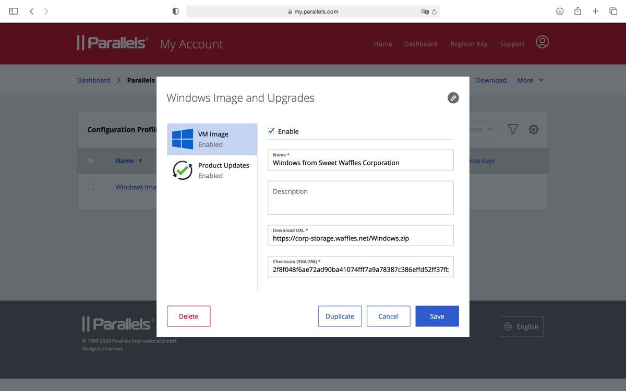Click the Name column header
This screenshot has width=626, height=391.
125,161
